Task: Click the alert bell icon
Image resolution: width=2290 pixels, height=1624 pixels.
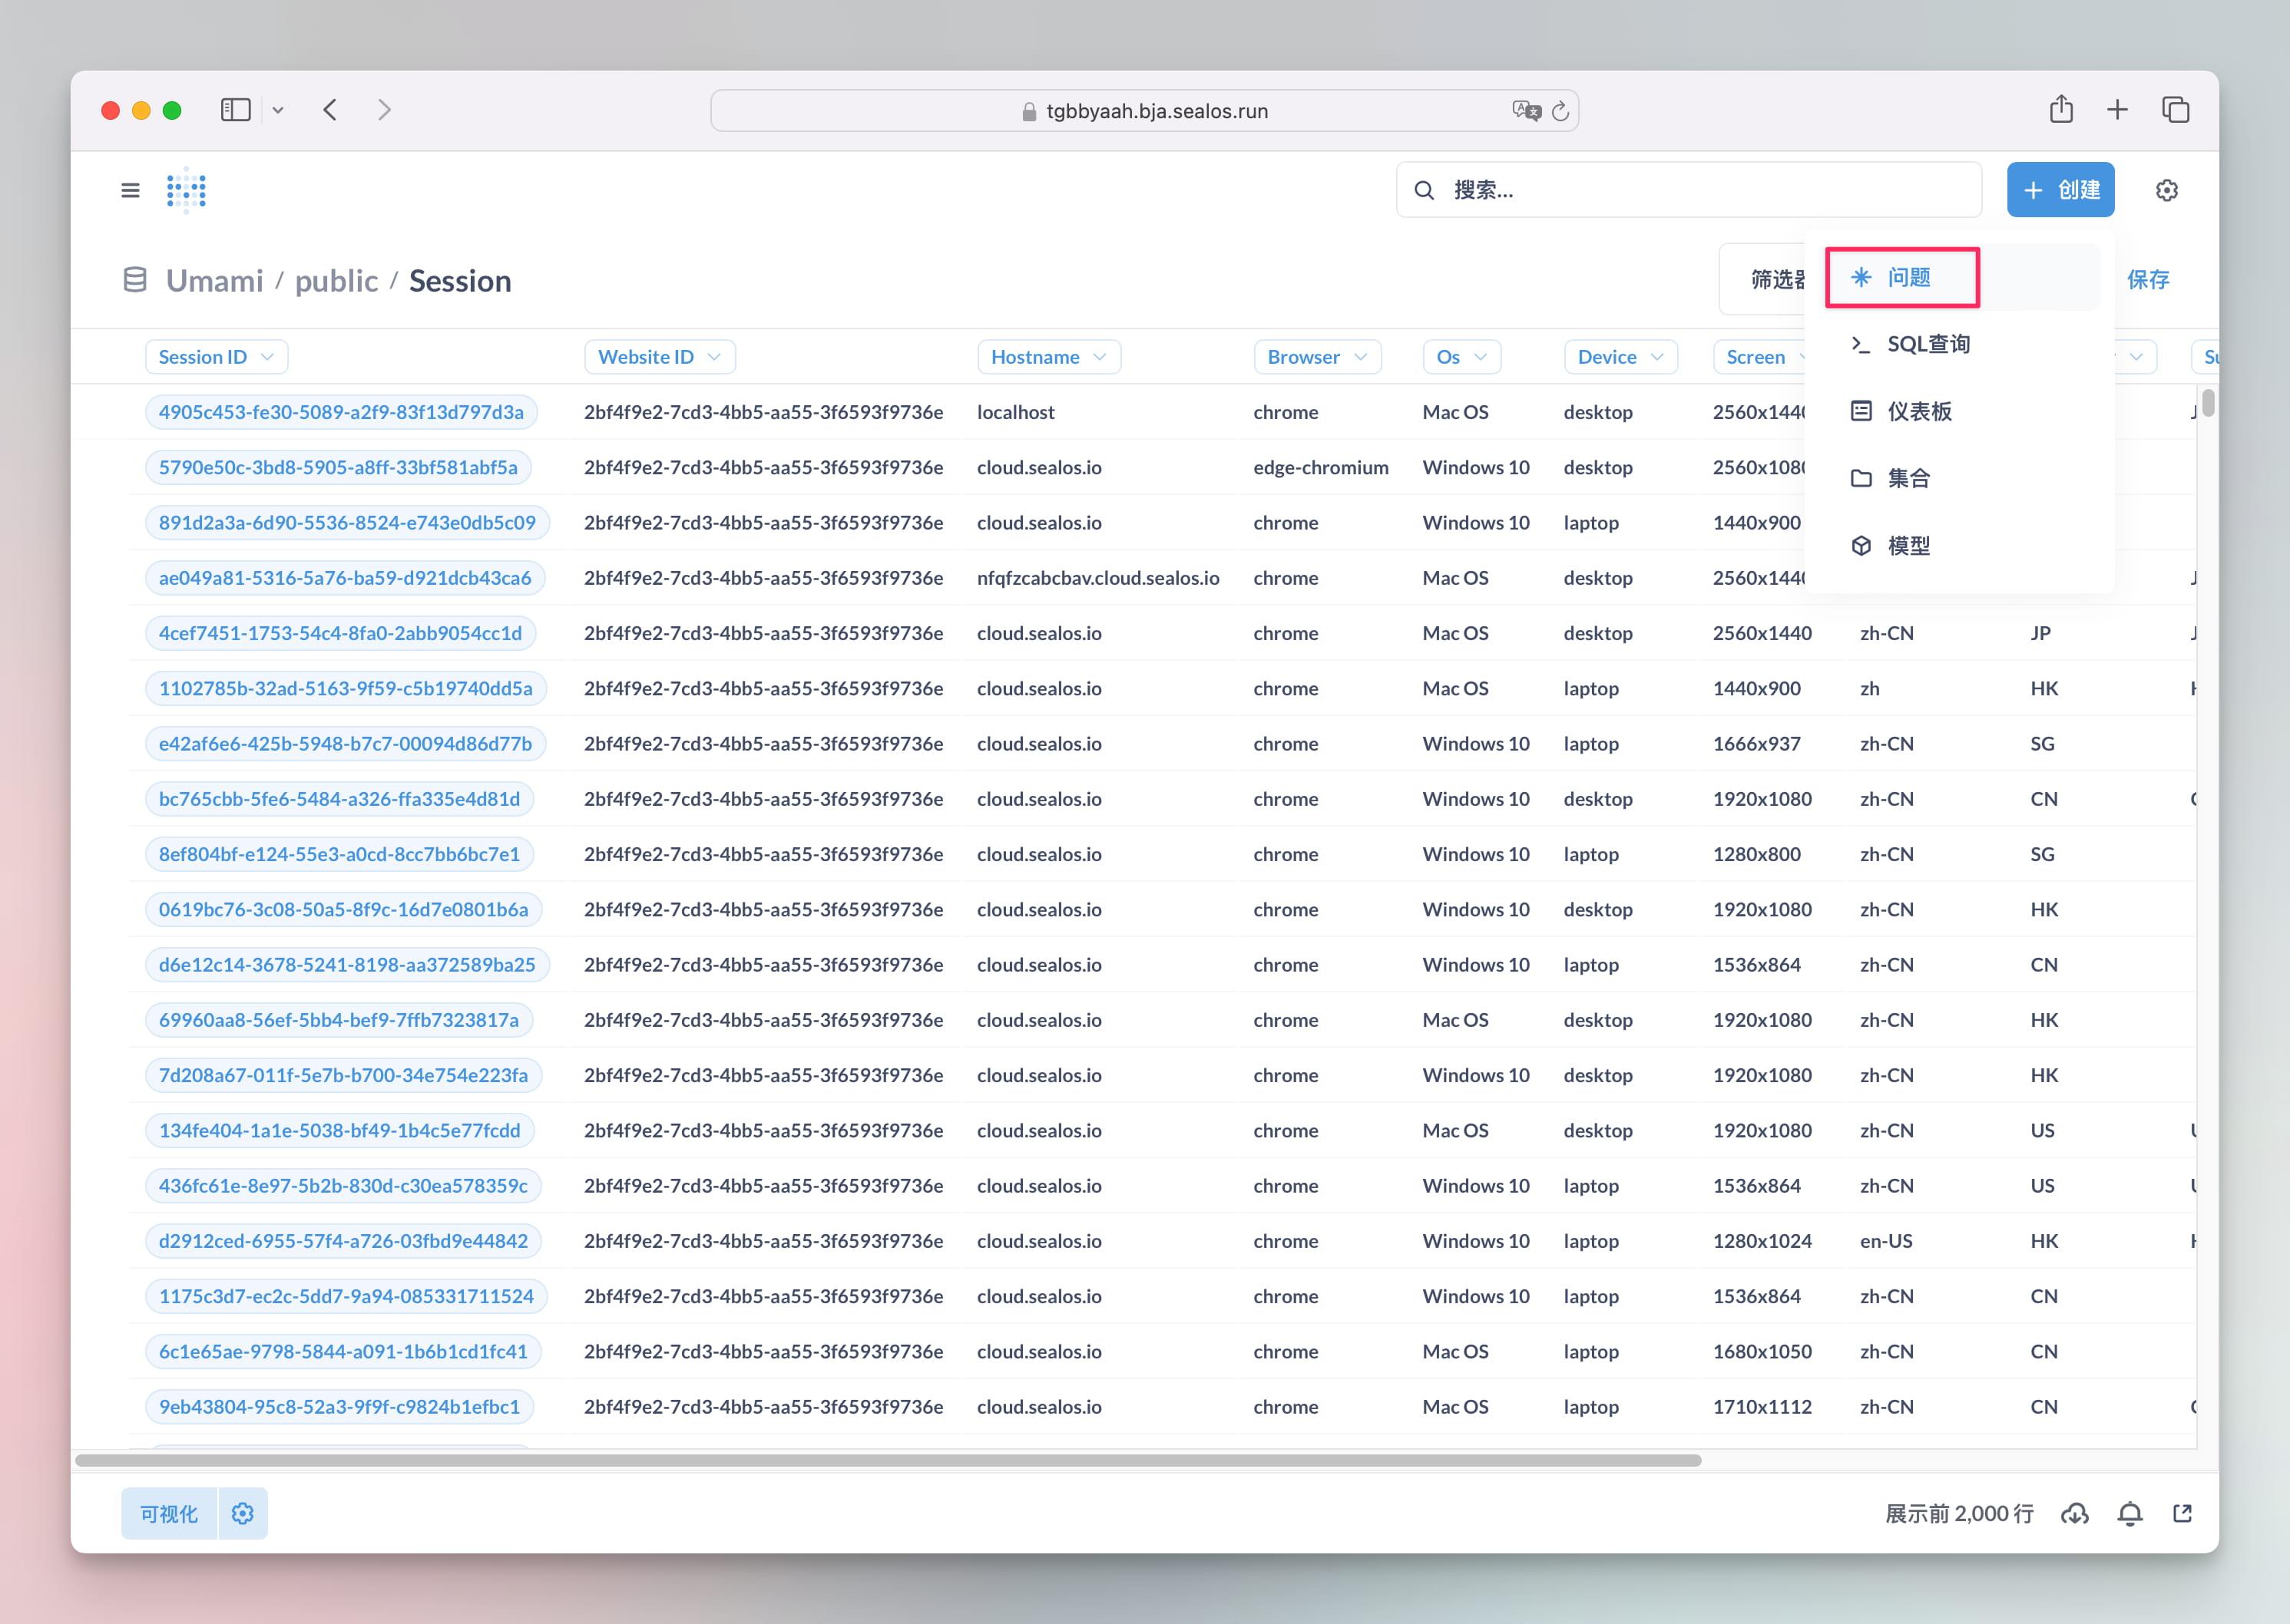Action: 2130,1514
